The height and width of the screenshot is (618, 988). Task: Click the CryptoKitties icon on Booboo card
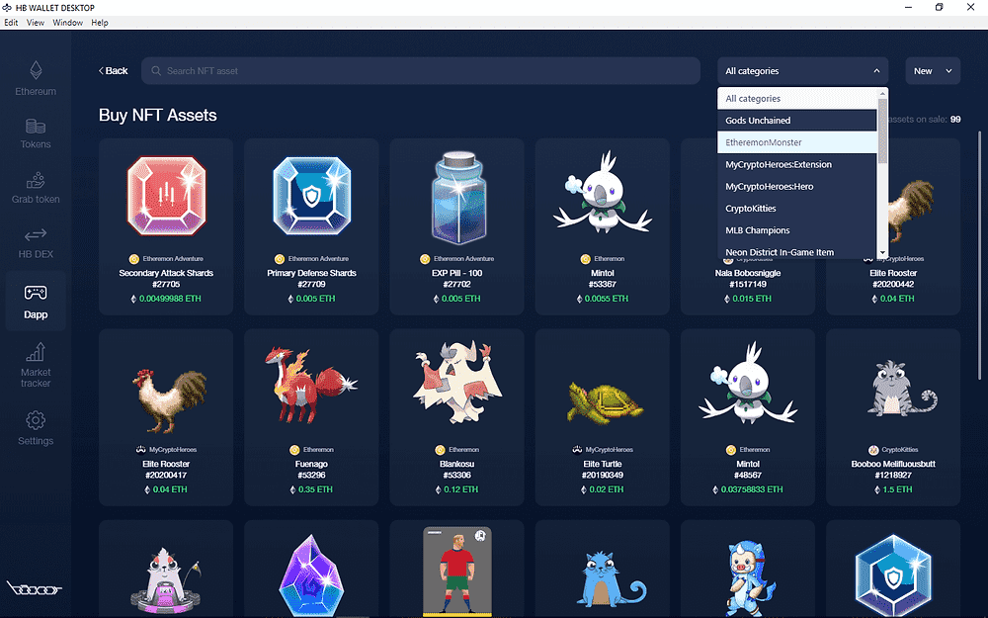click(x=873, y=450)
